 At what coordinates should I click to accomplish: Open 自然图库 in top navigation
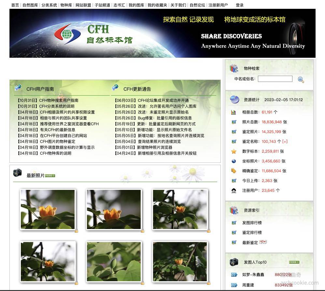click(30, 5)
